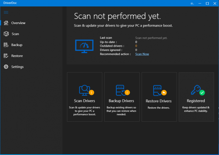
Task: Click the 'Up-to-date :' label
Action: tap(108, 42)
